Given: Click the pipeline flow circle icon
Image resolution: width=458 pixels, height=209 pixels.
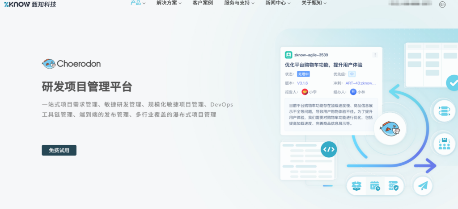Looking at the screenshot, I should coord(444,111).
